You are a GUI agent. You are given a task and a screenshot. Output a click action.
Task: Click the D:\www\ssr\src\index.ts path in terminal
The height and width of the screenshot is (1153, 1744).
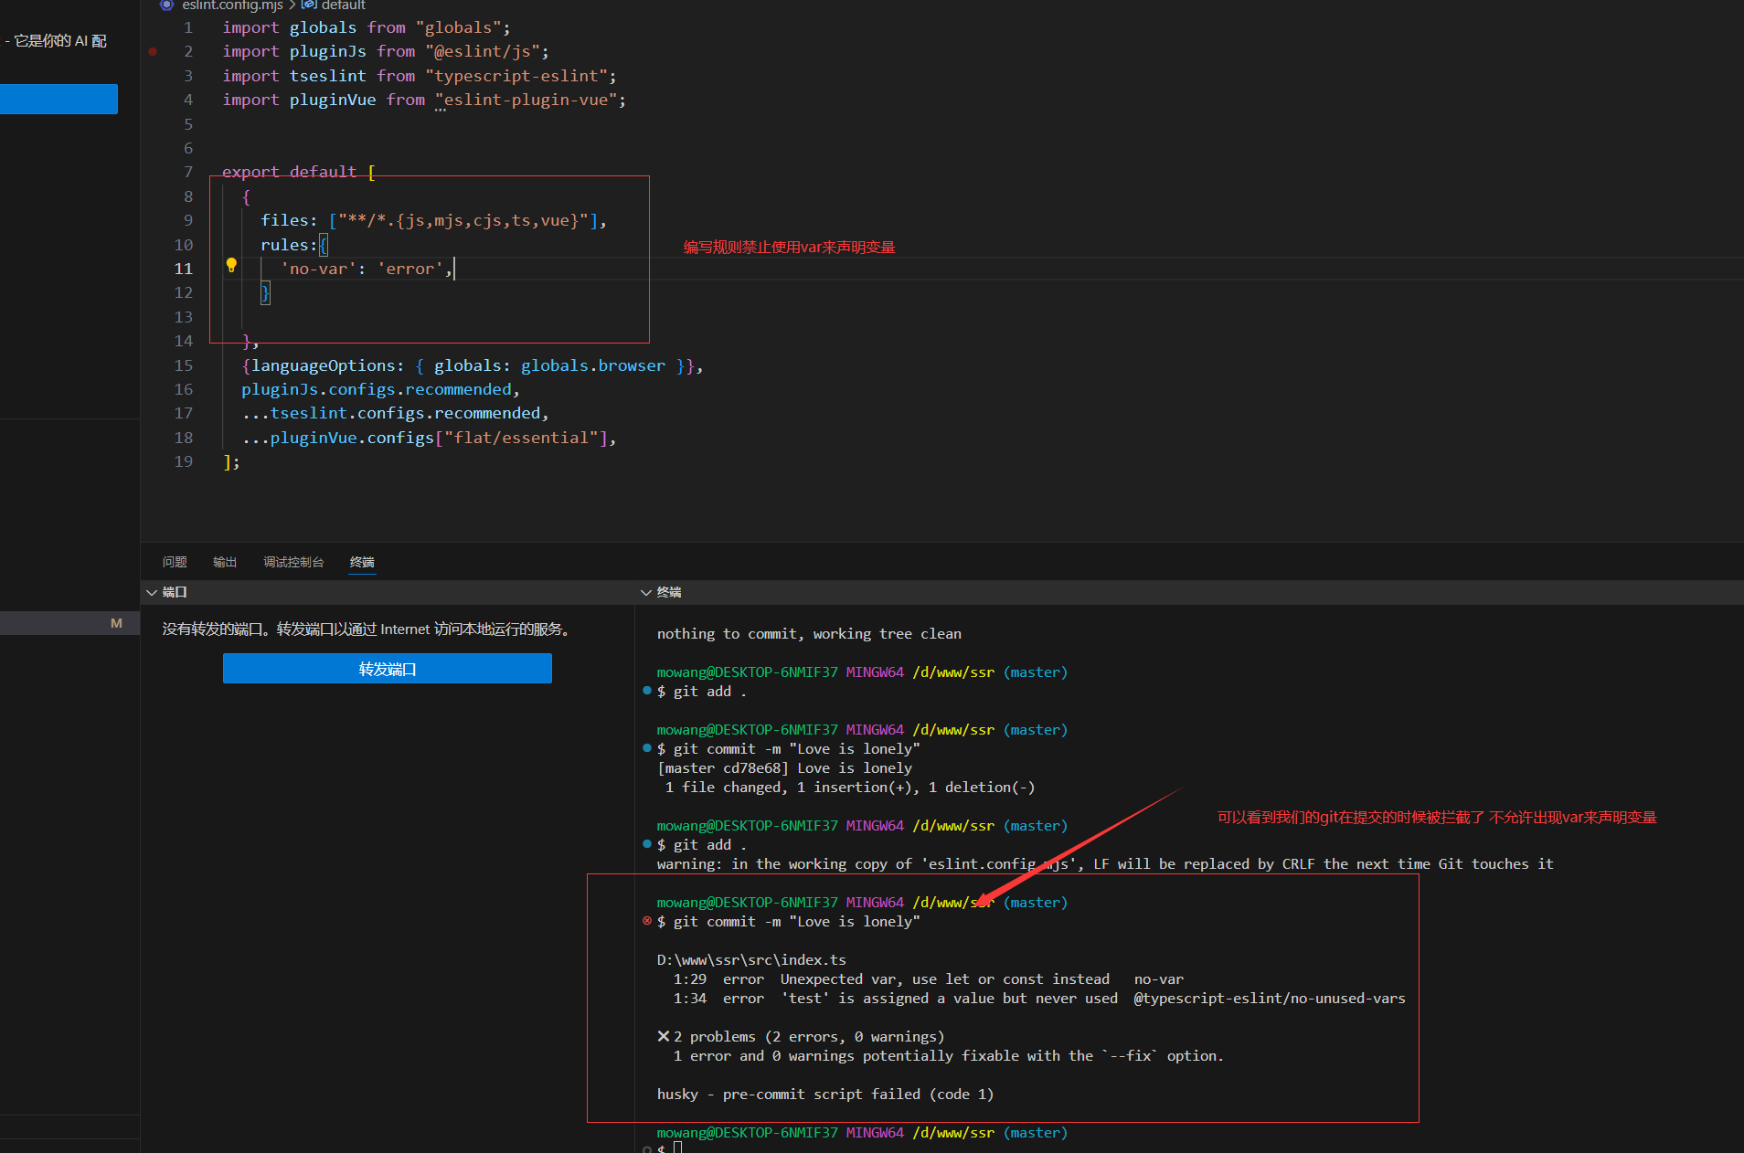click(751, 959)
